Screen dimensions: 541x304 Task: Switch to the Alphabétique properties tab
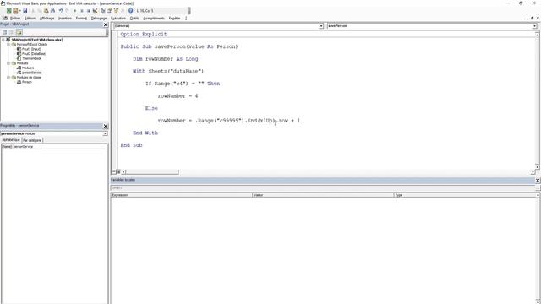point(11,140)
